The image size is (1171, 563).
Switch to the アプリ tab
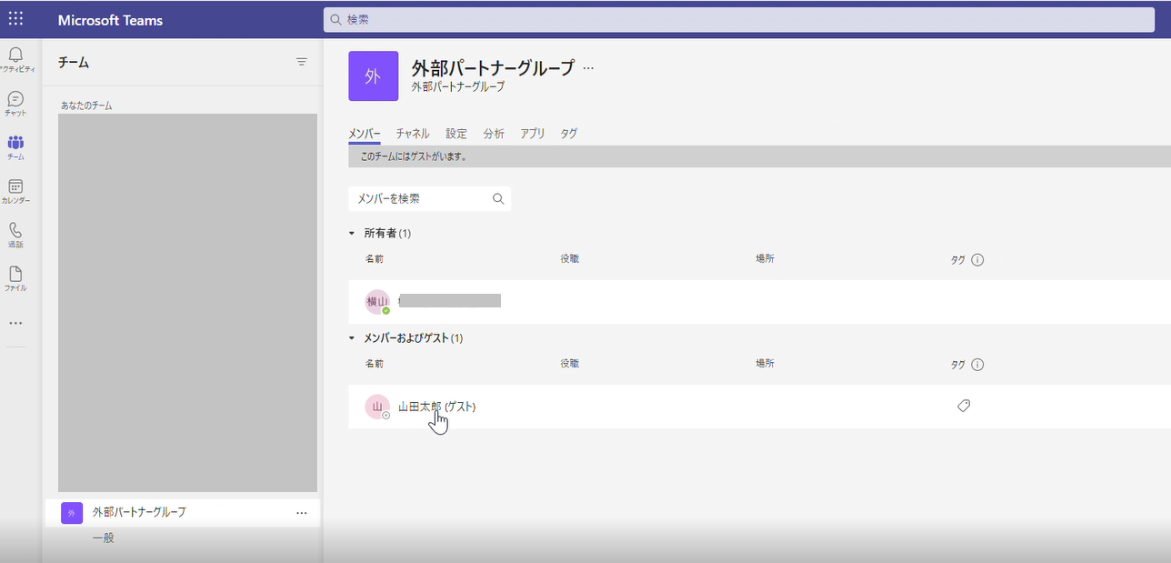pyautogui.click(x=533, y=134)
